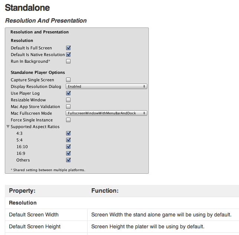Image resolution: width=239 pixels, height=235 pixels.
Task: Click the Resolution and Presentation panel header
Action: pyautogui.click(x=39, y=32)
